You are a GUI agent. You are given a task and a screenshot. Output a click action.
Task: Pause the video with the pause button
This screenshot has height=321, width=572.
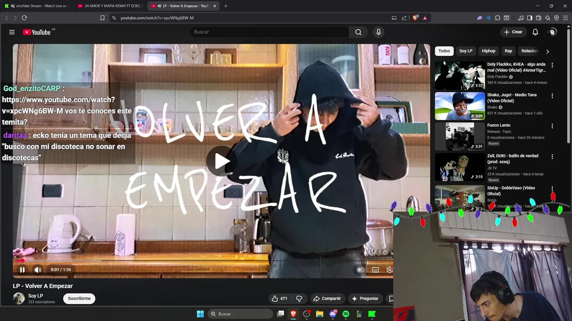(22, 270)
